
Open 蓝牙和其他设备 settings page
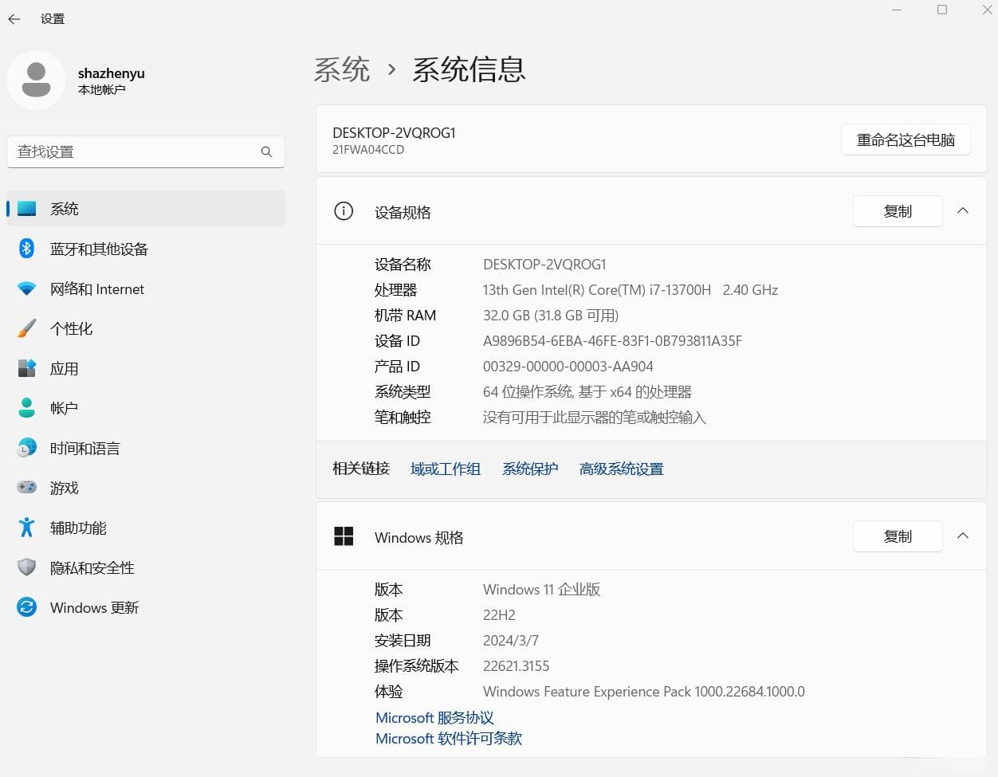tap(146, 249)
